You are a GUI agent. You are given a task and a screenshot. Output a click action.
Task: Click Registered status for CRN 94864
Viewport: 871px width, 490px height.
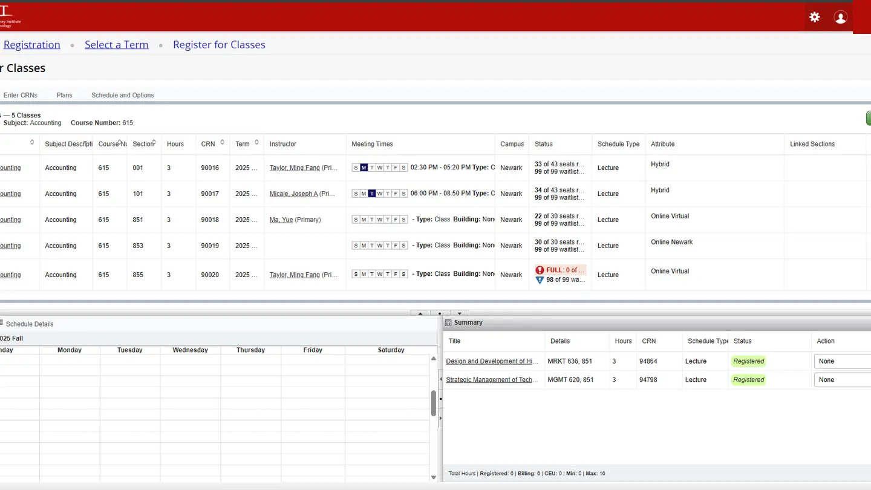[749, 361]
